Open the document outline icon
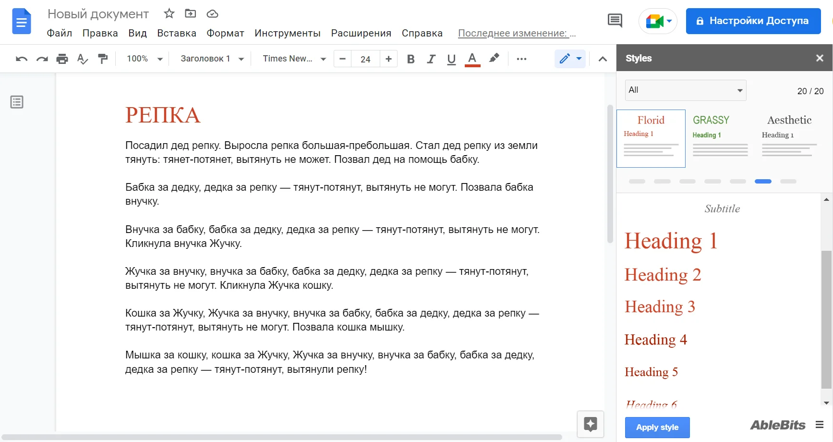The width and height of the screenshot is (833, 442). point(17,102)
